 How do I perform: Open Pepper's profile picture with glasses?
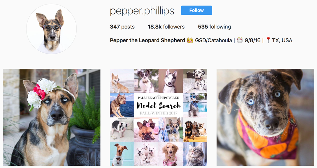point(51,29)
